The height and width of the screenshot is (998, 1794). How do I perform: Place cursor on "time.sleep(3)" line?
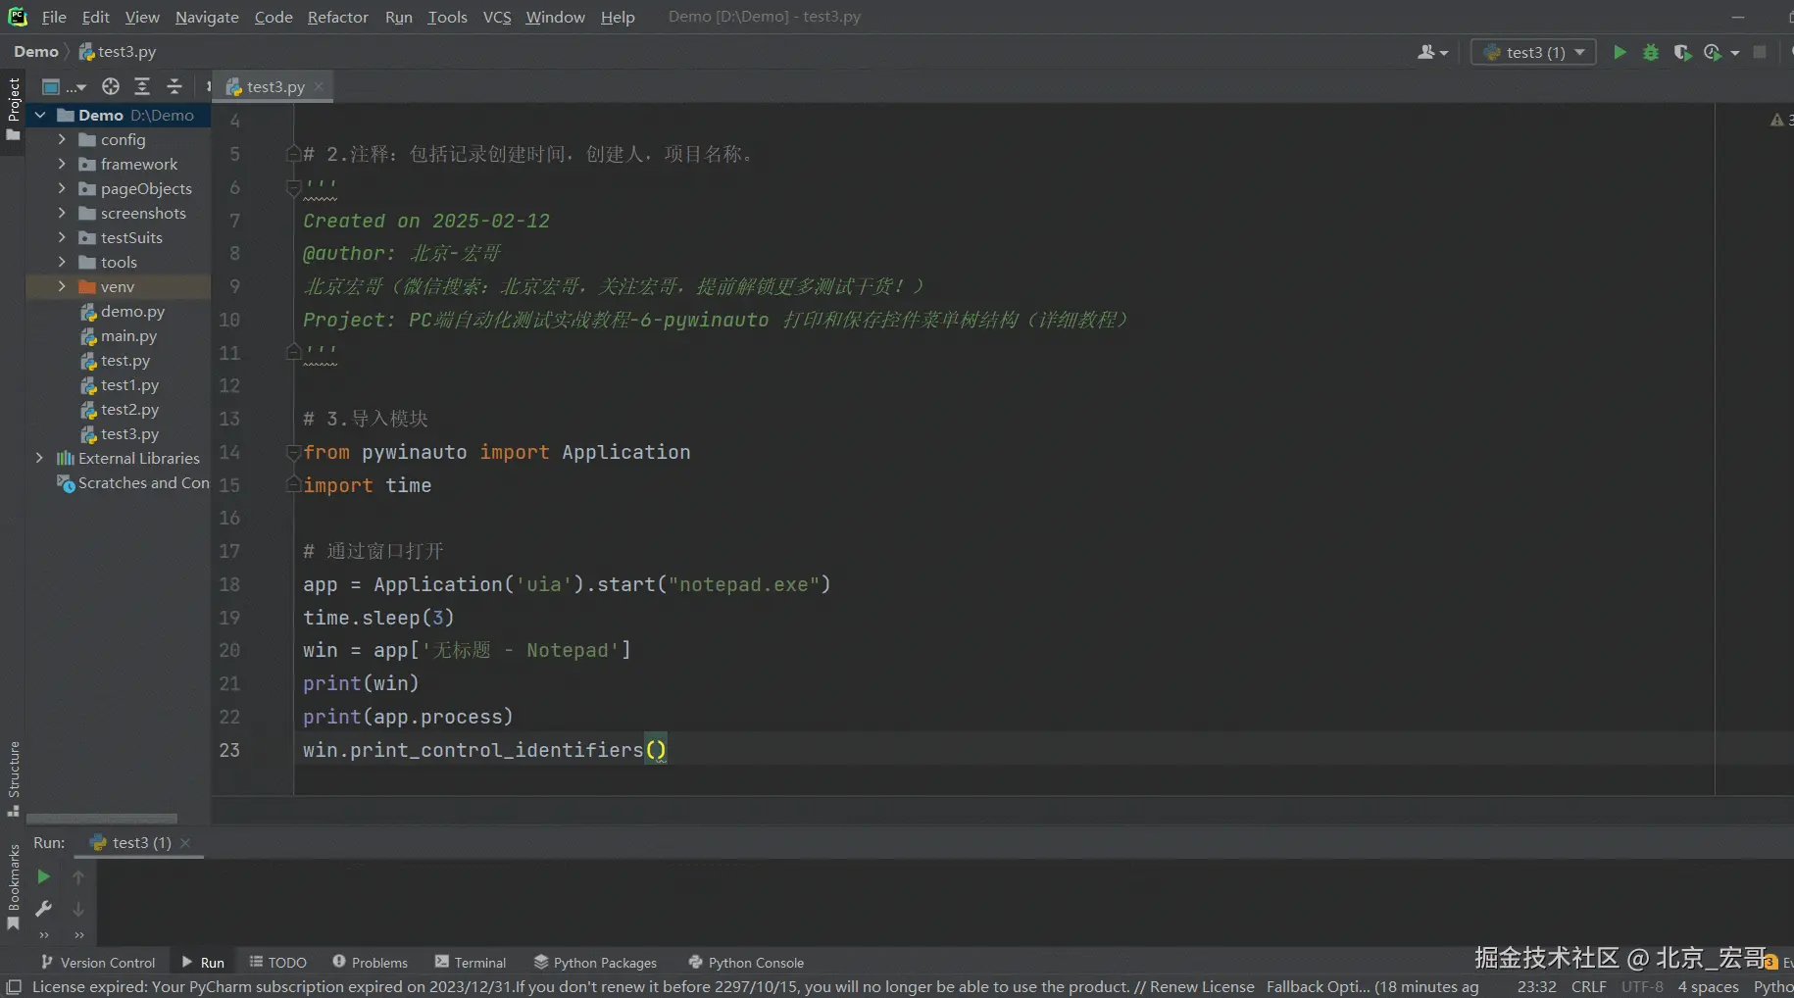(x=378, y=618)
